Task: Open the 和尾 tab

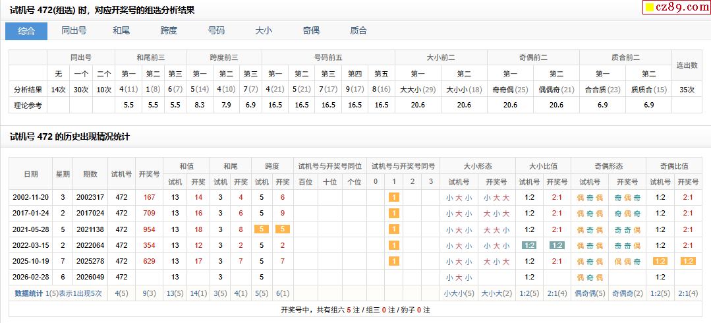Action: (121, 31)
